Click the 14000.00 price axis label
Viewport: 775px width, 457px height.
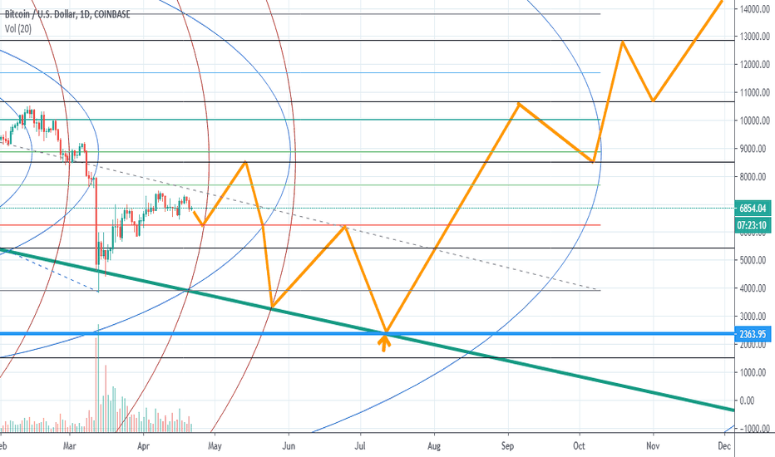pos(754,9)
